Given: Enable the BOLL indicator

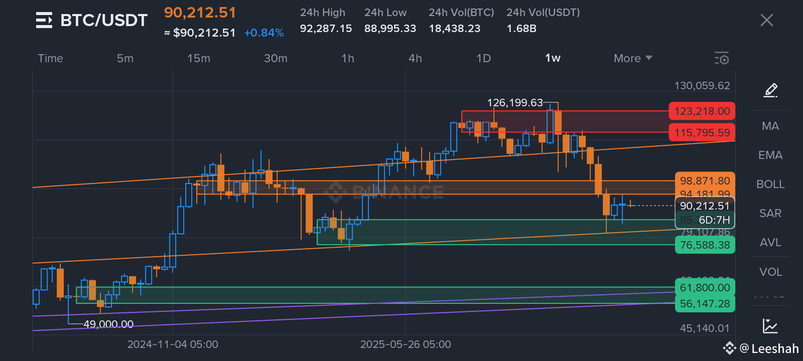Looking at the screenshot, I should click(770, 184).
